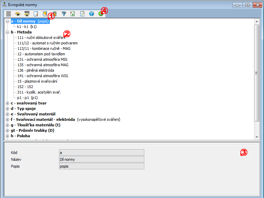Expand the 'e - Svařovaný materiál' node
264x198 pixels.
point(8,114)
